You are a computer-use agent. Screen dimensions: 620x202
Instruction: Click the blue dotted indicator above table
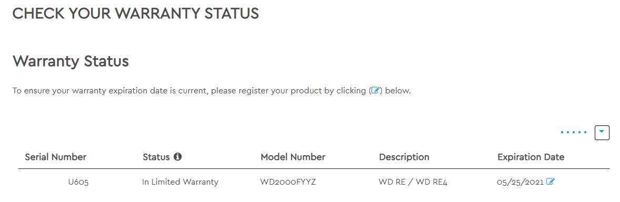coord(573,132)
